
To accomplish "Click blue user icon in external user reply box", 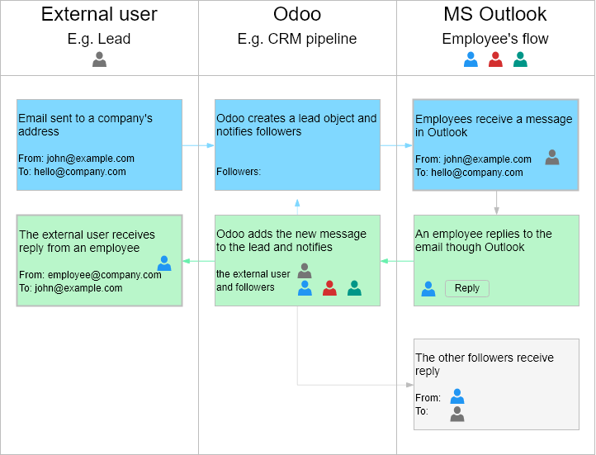I will (x=164, y=263).
